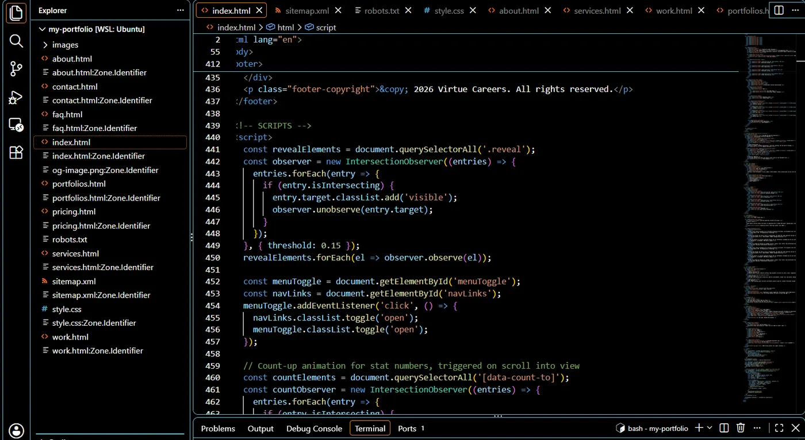Open the Problems panel tab

tap(218, 429)
